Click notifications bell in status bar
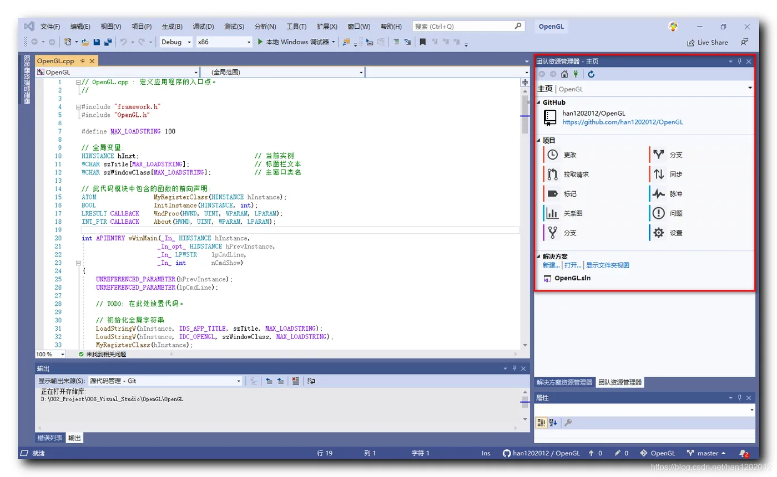 [743, 453]
